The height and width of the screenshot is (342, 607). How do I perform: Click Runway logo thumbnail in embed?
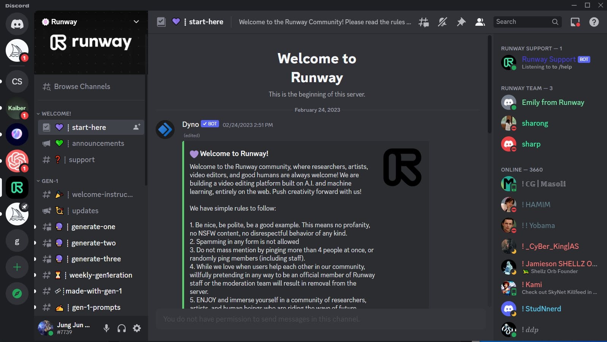402,167
